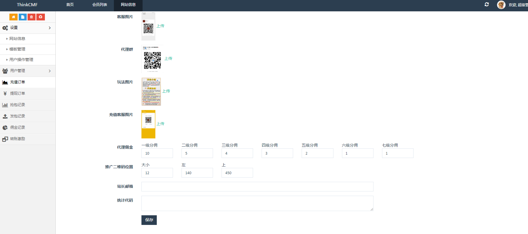Click the dog avatar profile picture
528x234 pixels.
(x=501, y=5)
